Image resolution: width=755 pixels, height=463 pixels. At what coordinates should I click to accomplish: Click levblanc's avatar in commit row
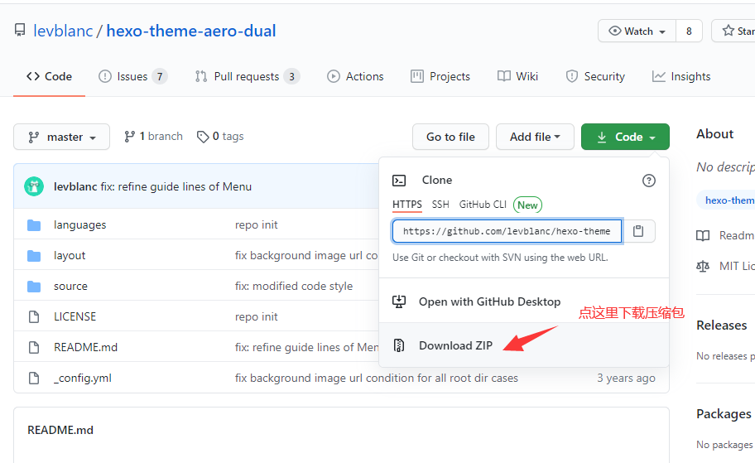click(x=34, y=186)
